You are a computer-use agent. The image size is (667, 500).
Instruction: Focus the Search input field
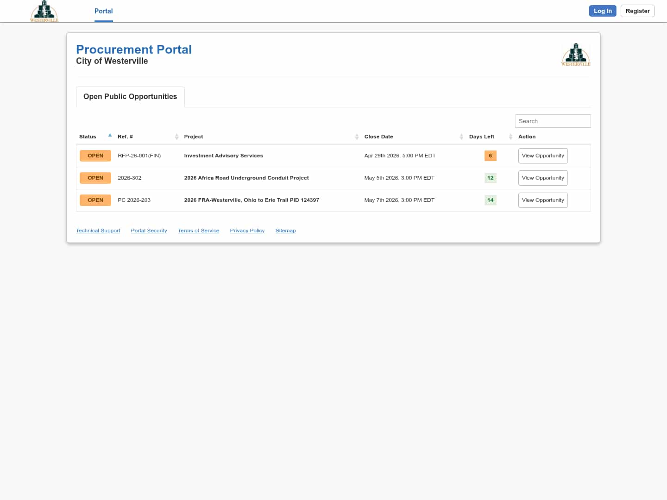coord(553,121)
